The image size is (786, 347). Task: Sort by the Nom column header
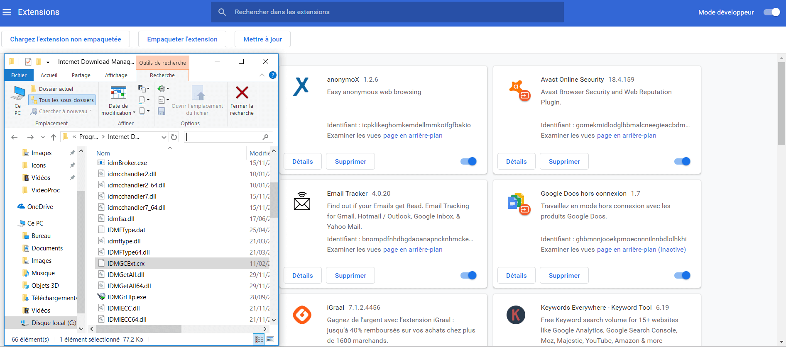point(103,153)
